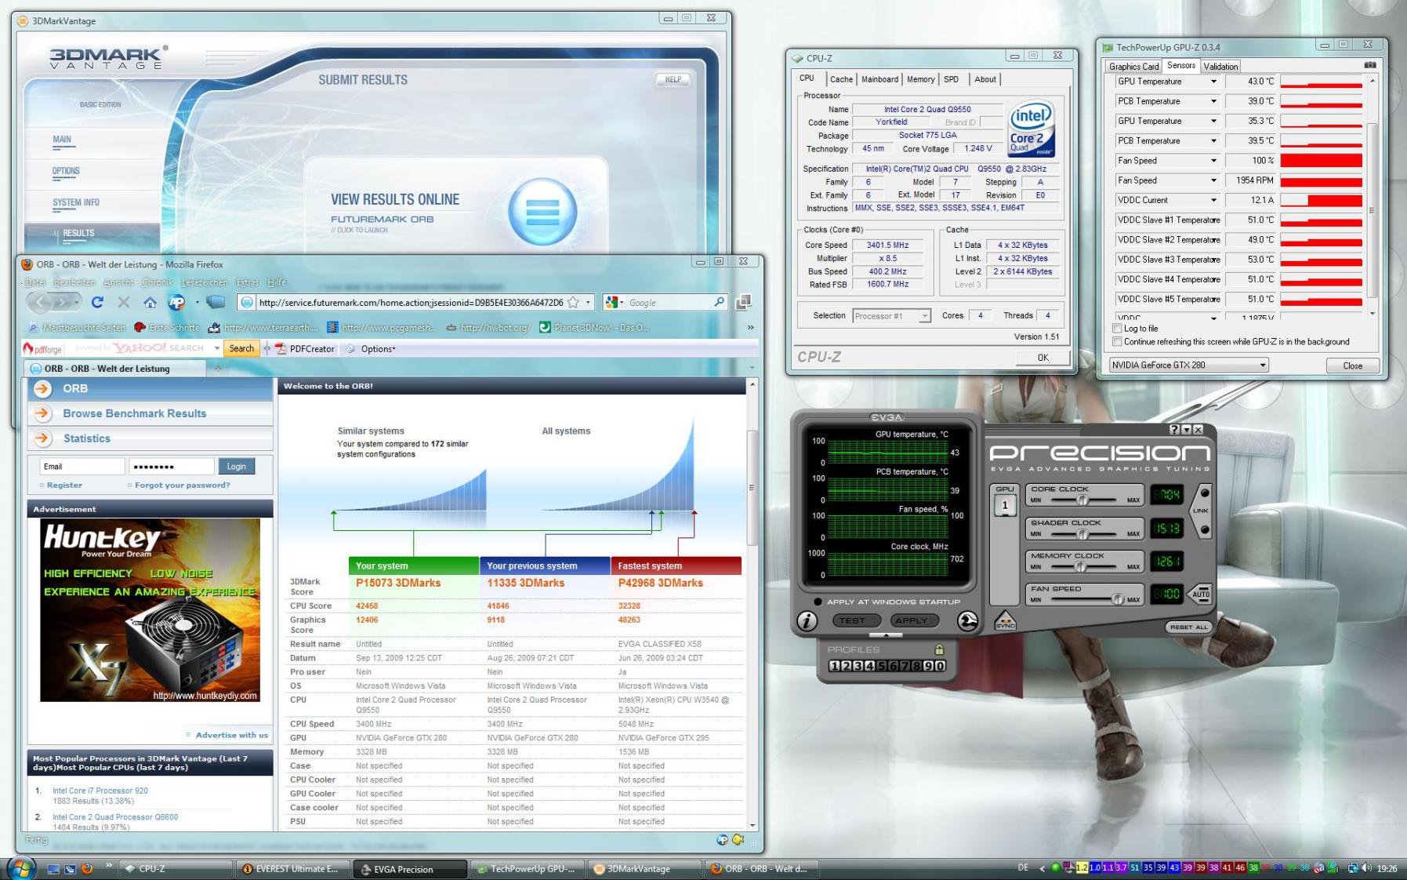Image resolution: width=1407 pixels, height=880 pixels.
Task: Switch to CPU-Z Mainboard tab
Action: 879,79
